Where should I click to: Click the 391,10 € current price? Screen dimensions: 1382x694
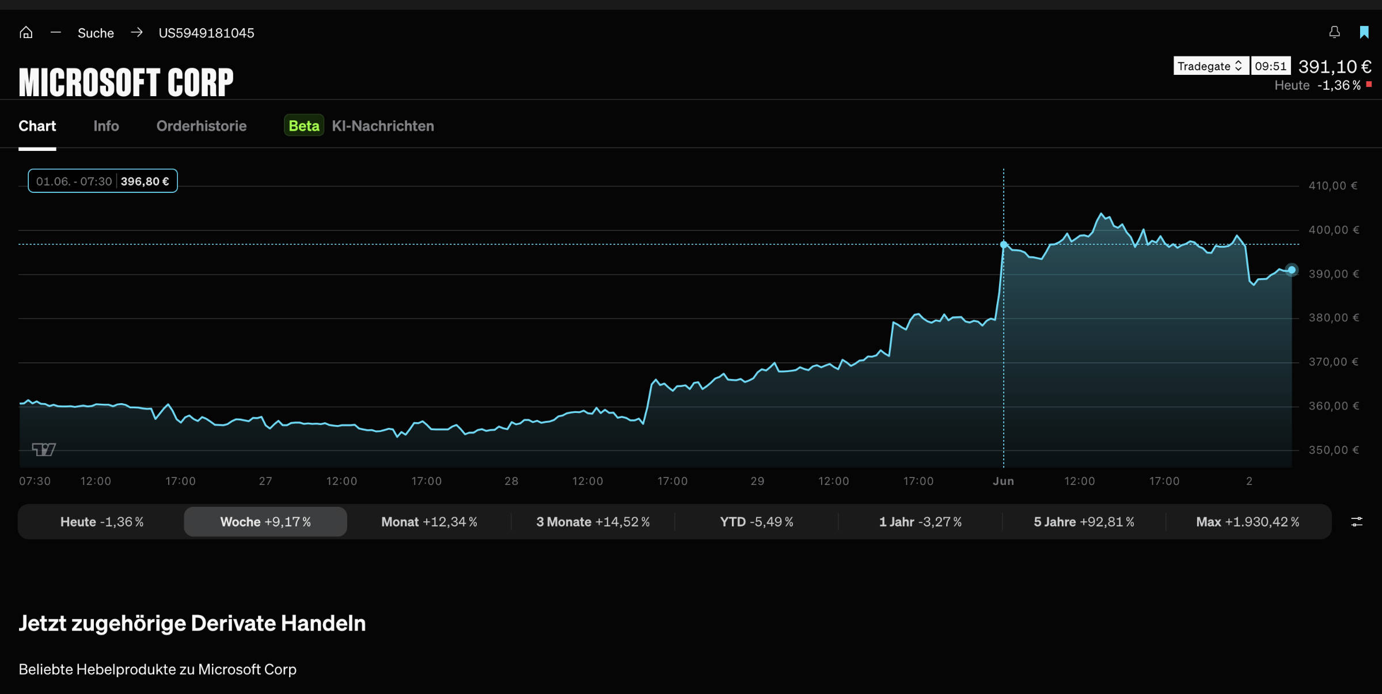click(x=1335, y=66)
